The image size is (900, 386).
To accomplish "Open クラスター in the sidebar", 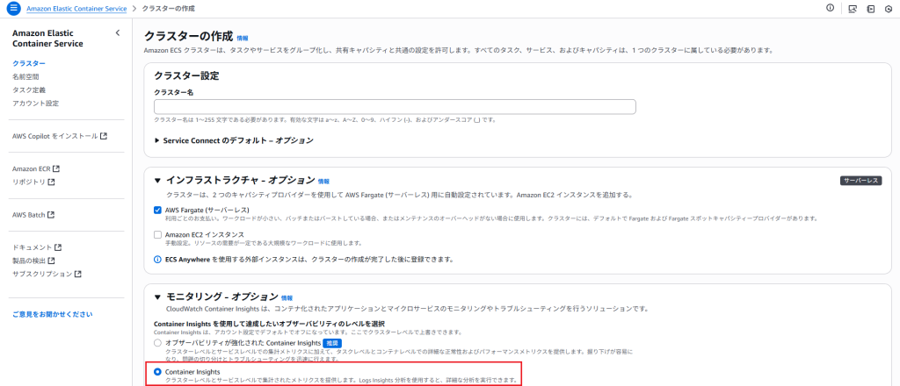I will pyautogui.click(x=29, y=63).
